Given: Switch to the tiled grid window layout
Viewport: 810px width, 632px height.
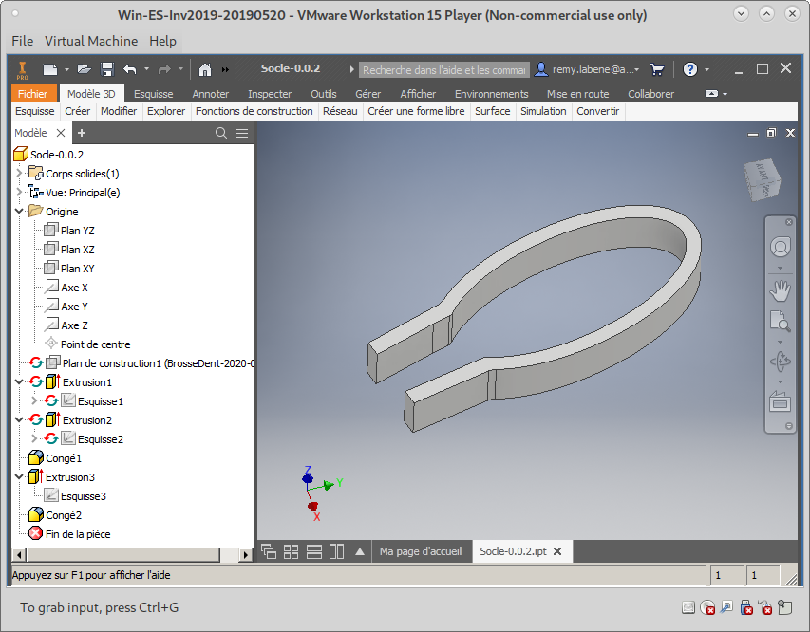Looking at the screenshot, I should [292, 551].
